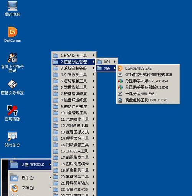192x196 pixels.
Task: Open 19.畸形目录工具 menu entry
Action: coord(74,170)
